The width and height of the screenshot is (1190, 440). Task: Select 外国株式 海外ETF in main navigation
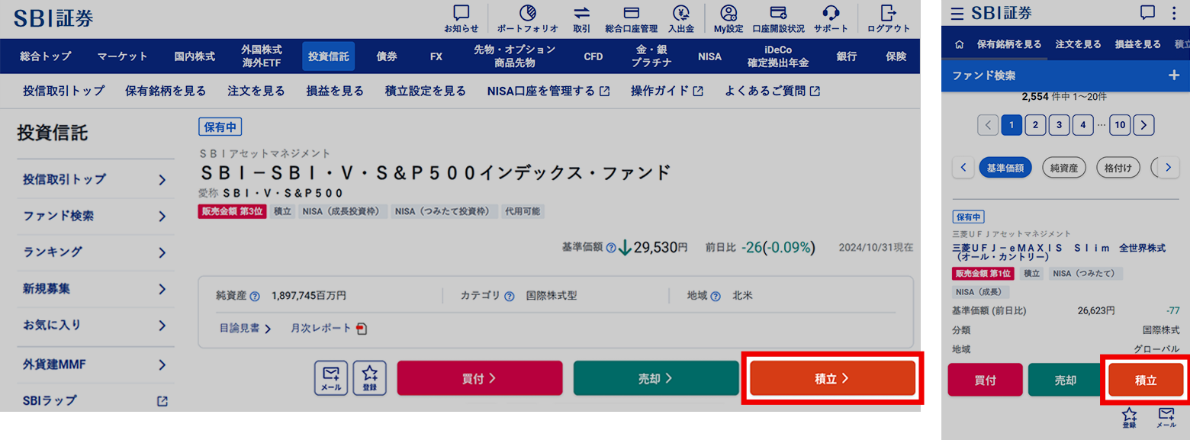[x=262, y=56]
